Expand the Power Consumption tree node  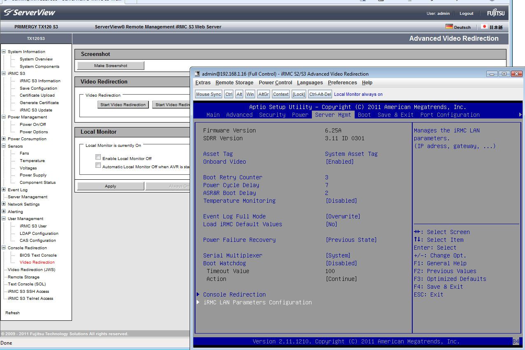[4, 139]
